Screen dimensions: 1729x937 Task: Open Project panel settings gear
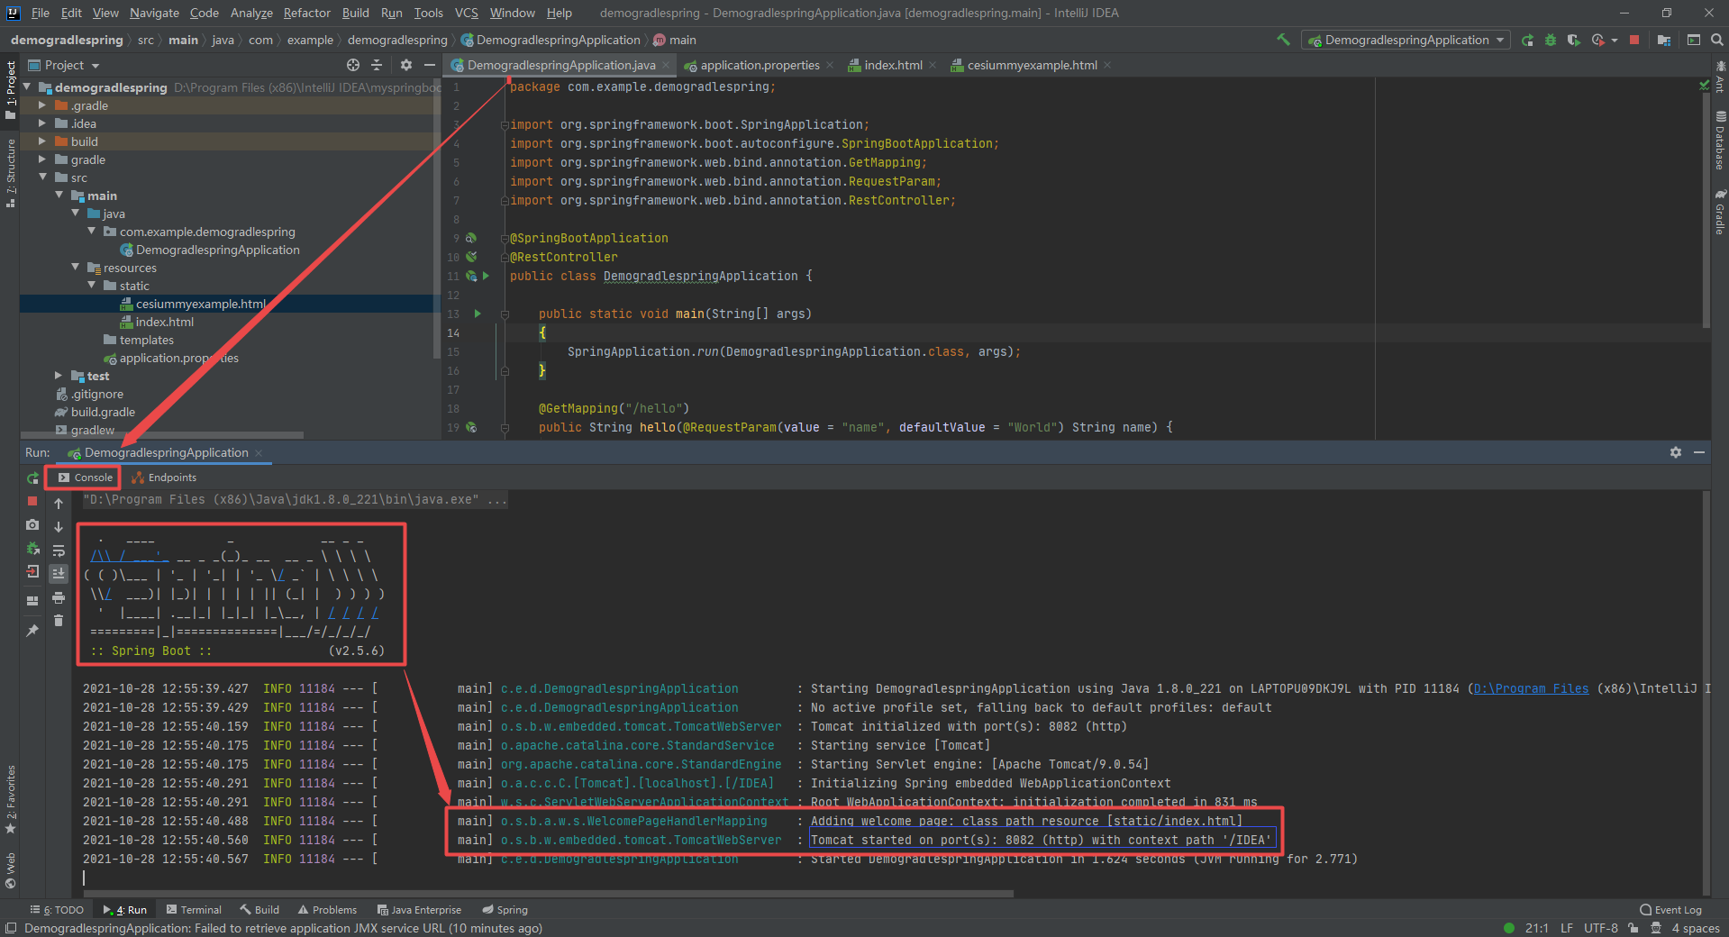[405, 65]
